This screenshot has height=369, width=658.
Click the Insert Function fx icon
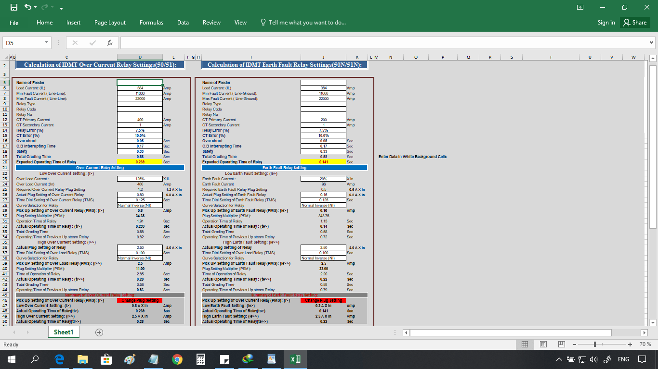pyautogui.click(x=110, y=43)
